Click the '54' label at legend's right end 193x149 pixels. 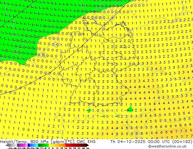coord(87,148)
